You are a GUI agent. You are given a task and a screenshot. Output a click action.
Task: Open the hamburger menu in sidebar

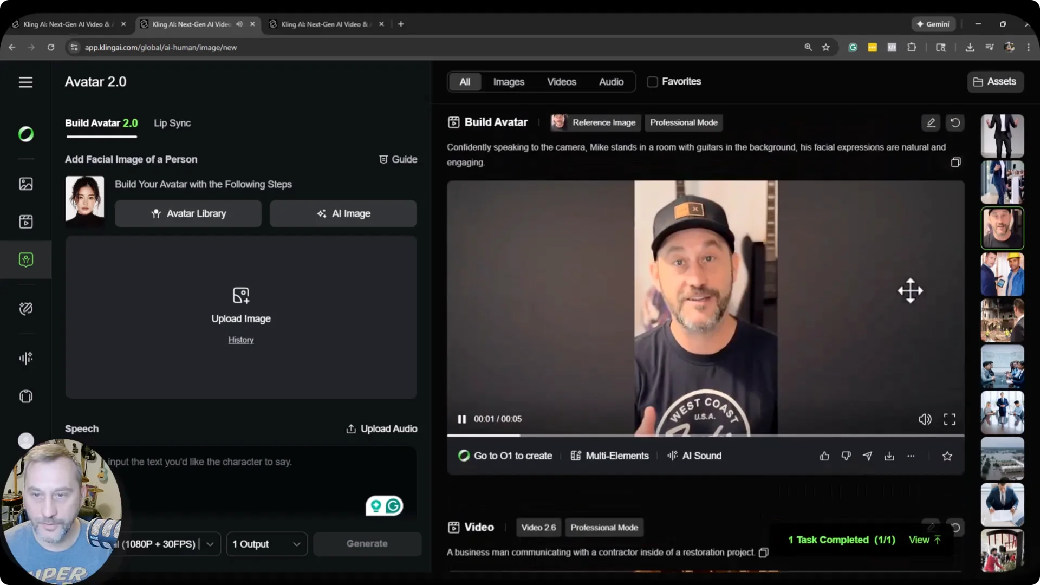click(x=25, y=82)
